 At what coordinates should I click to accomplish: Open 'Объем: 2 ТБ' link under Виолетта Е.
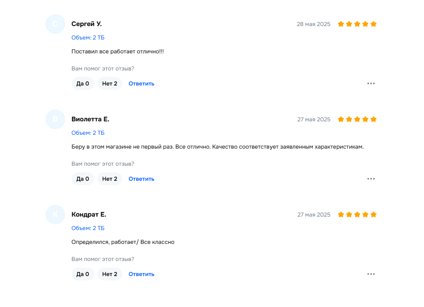tap(88, 133)
